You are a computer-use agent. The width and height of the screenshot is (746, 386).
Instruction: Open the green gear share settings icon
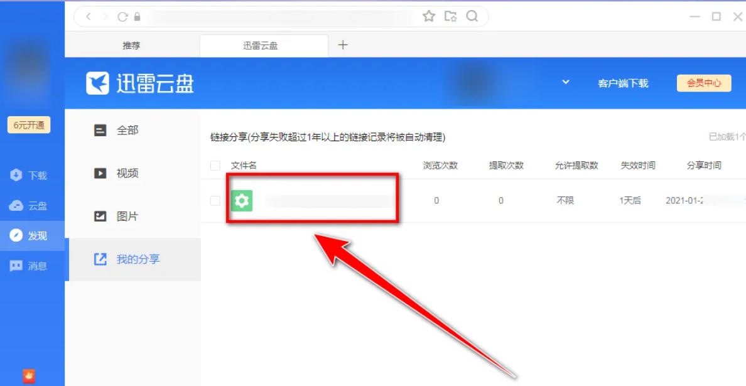pos(242,200)
